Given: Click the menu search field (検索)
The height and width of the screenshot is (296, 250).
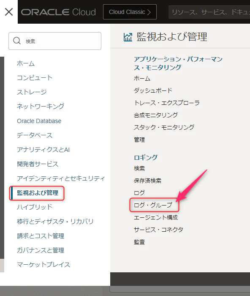Looking at the screenshot, I should click(55, 41).
